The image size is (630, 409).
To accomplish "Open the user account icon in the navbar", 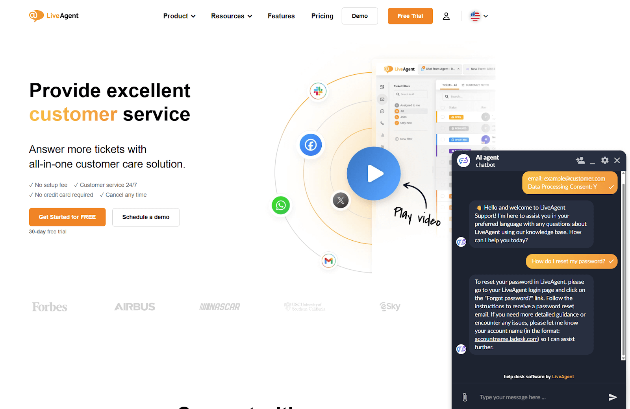I will [x=446, y=16].
